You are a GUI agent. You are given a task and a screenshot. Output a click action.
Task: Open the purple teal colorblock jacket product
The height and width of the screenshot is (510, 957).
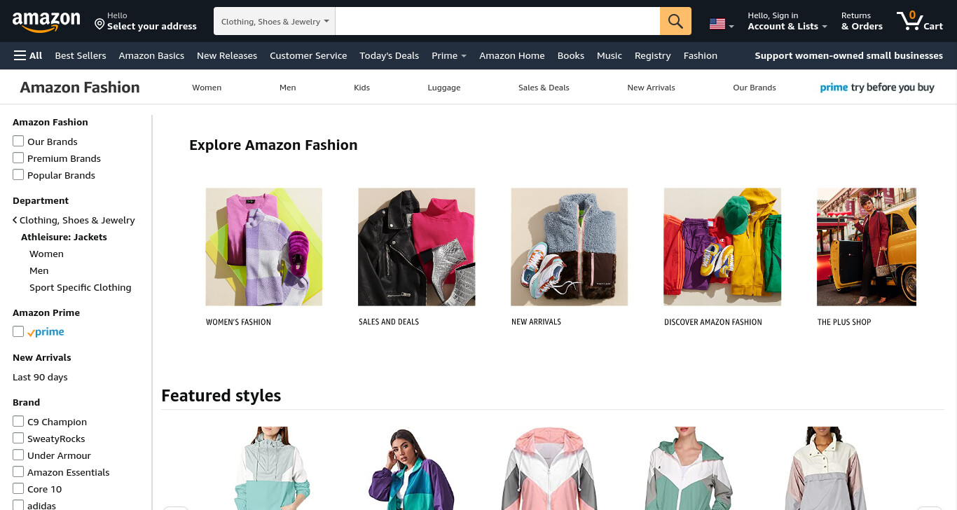(411, 468)
